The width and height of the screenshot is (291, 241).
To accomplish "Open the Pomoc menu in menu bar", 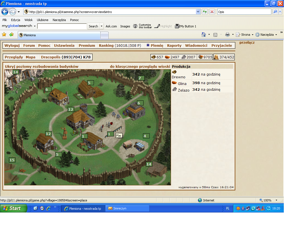I will (x=75, y=20).
